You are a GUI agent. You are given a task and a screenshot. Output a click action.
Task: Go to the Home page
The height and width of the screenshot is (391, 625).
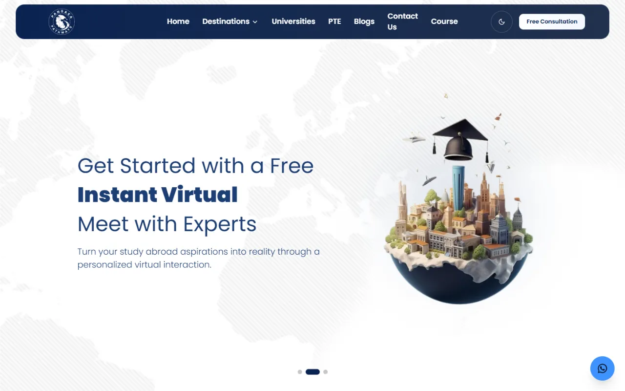pos(178,22)
